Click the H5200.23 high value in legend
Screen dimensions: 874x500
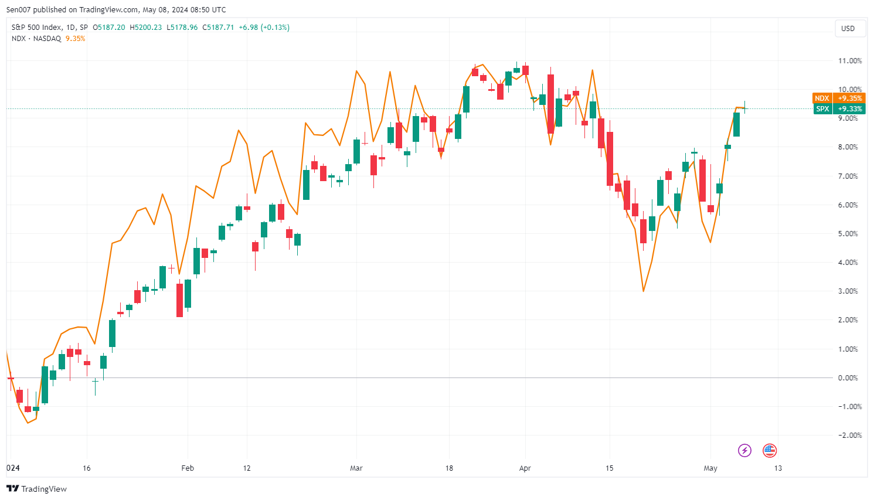(145, 28)
